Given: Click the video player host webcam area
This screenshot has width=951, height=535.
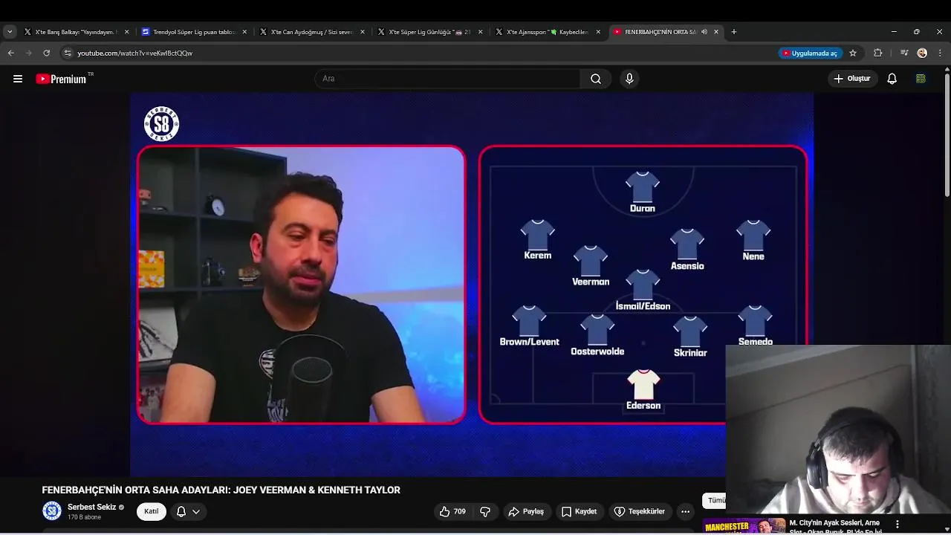Looking at the screenshot, I should click(301, 285).
